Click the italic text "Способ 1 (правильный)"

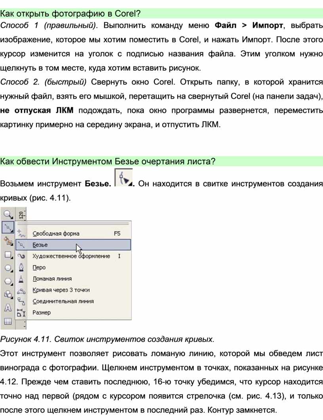point(48,26)
